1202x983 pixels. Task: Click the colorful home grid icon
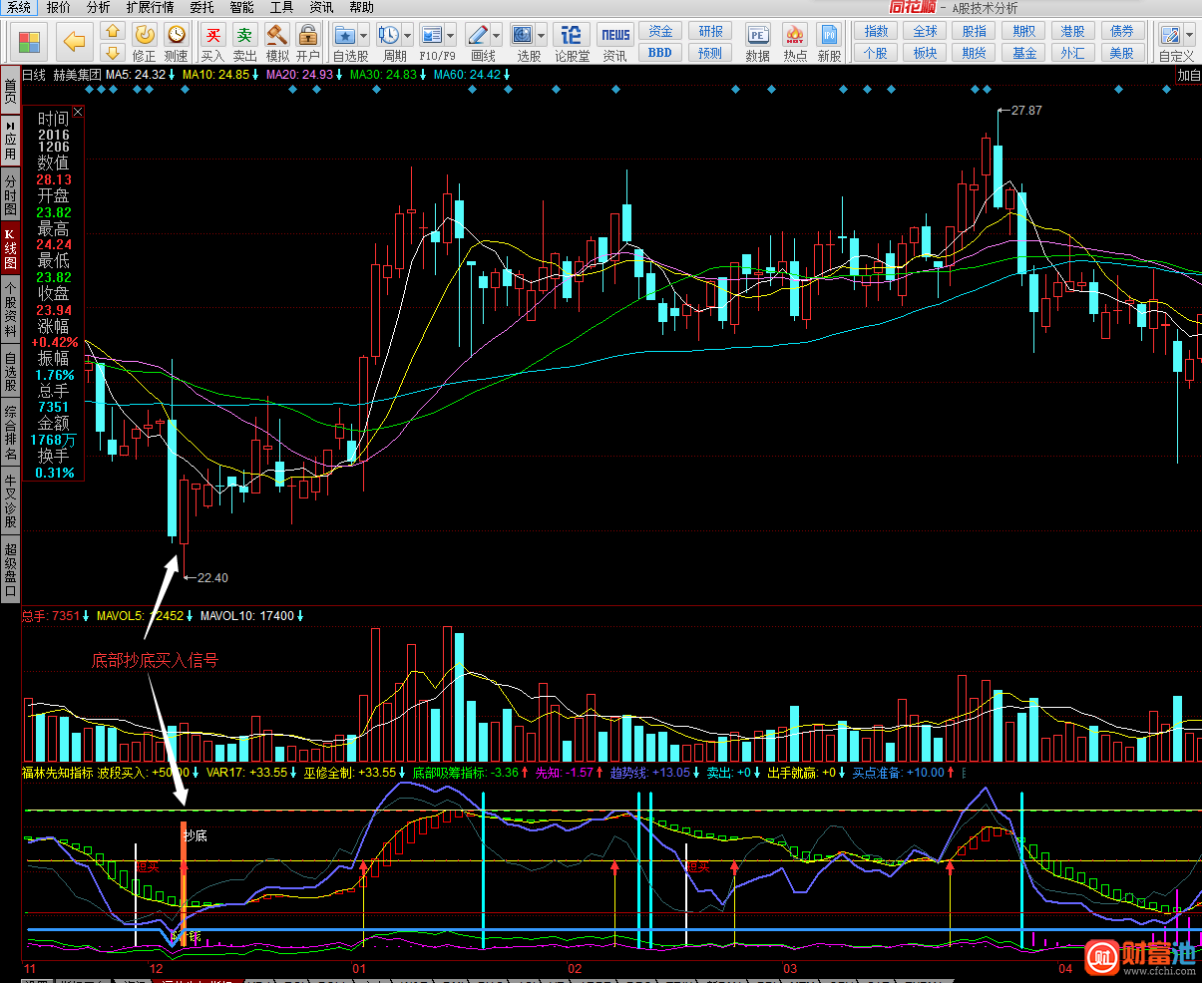click(30, 42)
